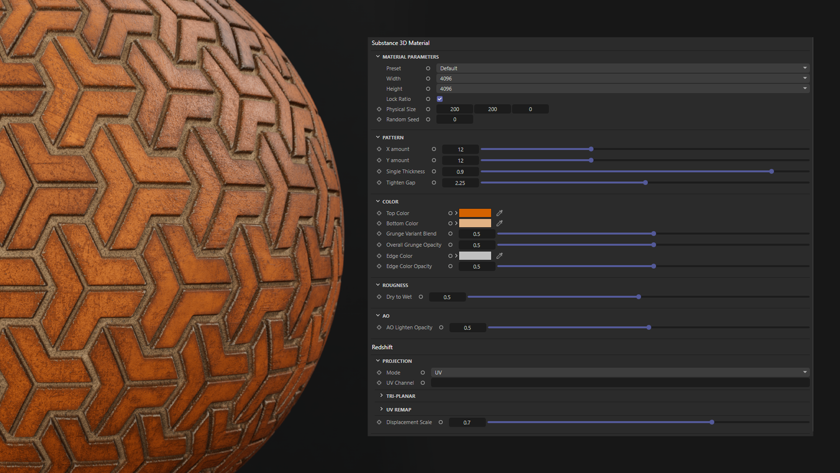Collapse the ROUGNESS section
This screenshot has width=840, height=473.
coord(378,285)
